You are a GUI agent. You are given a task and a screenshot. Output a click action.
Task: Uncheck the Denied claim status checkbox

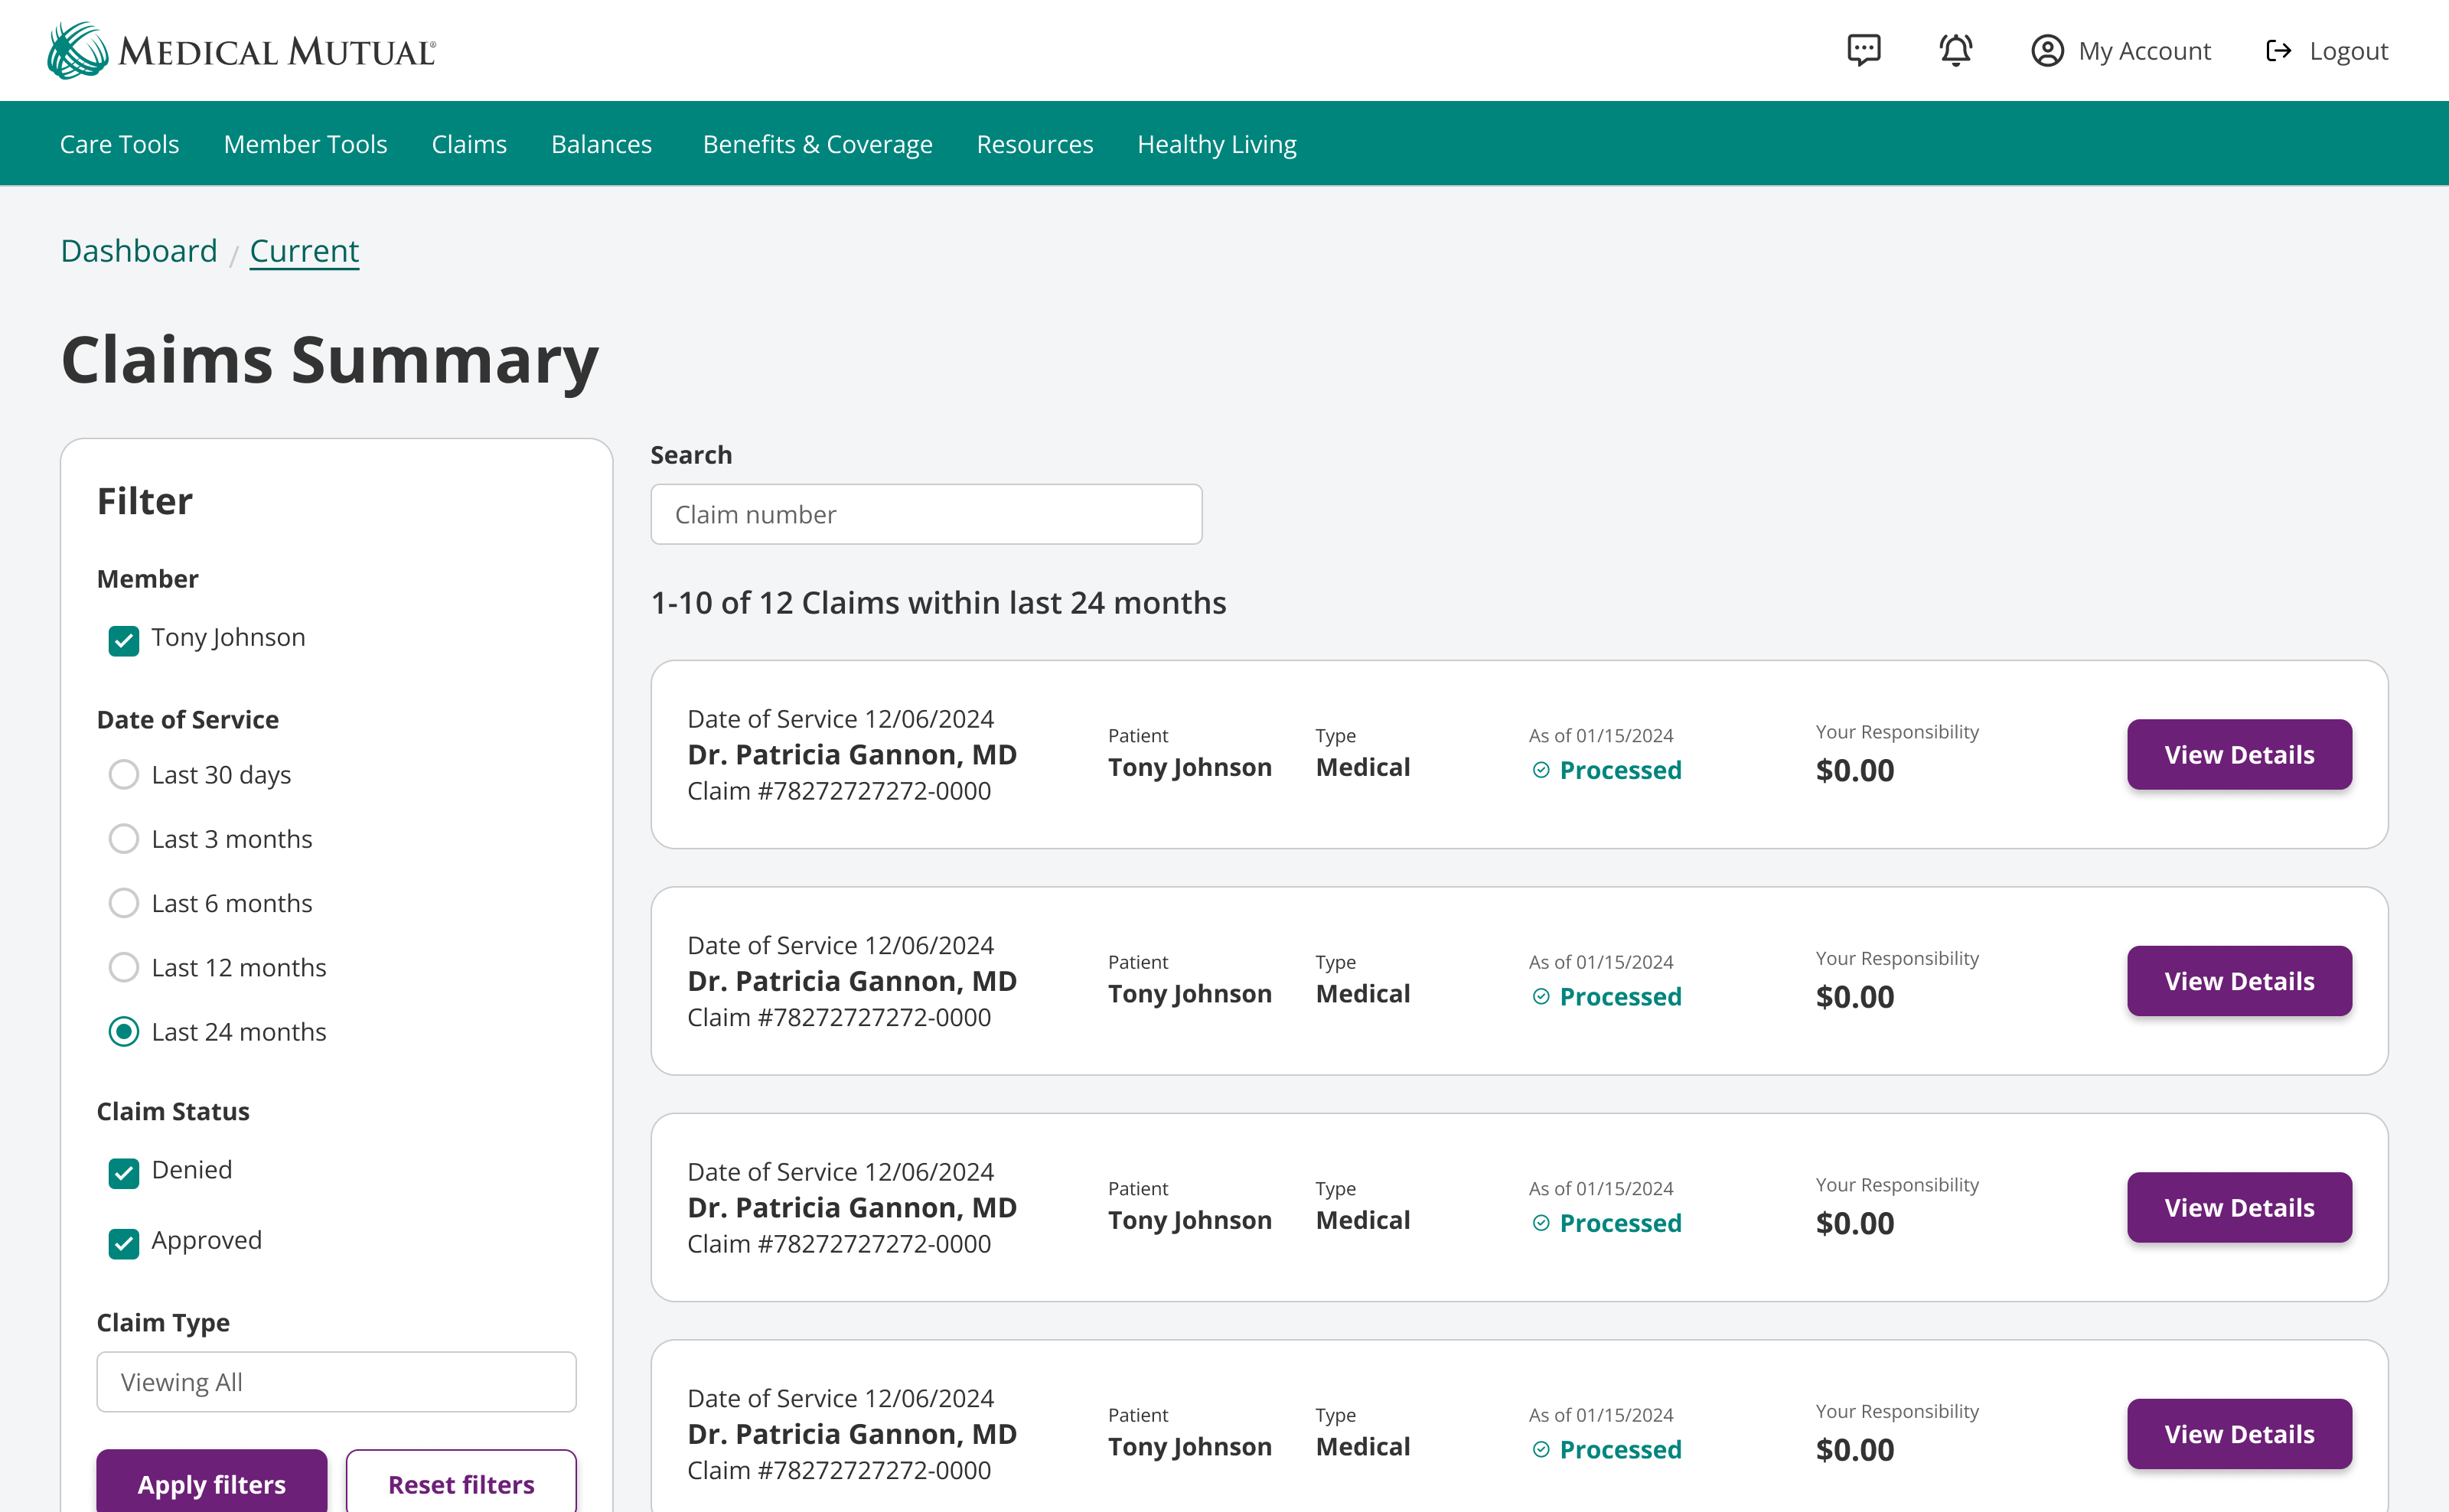[x=124, y=1172]
